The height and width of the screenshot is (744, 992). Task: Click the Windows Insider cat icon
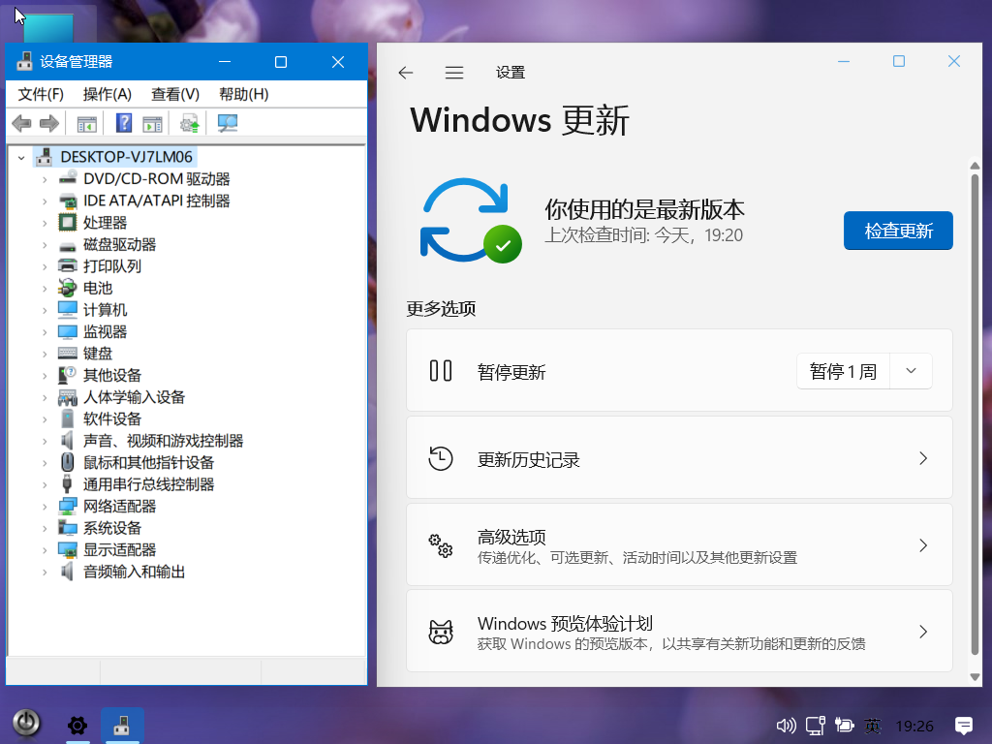[x=441, y=632]
